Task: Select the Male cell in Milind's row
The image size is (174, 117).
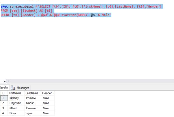Action: pyautogui.click(x=48, y=108)
